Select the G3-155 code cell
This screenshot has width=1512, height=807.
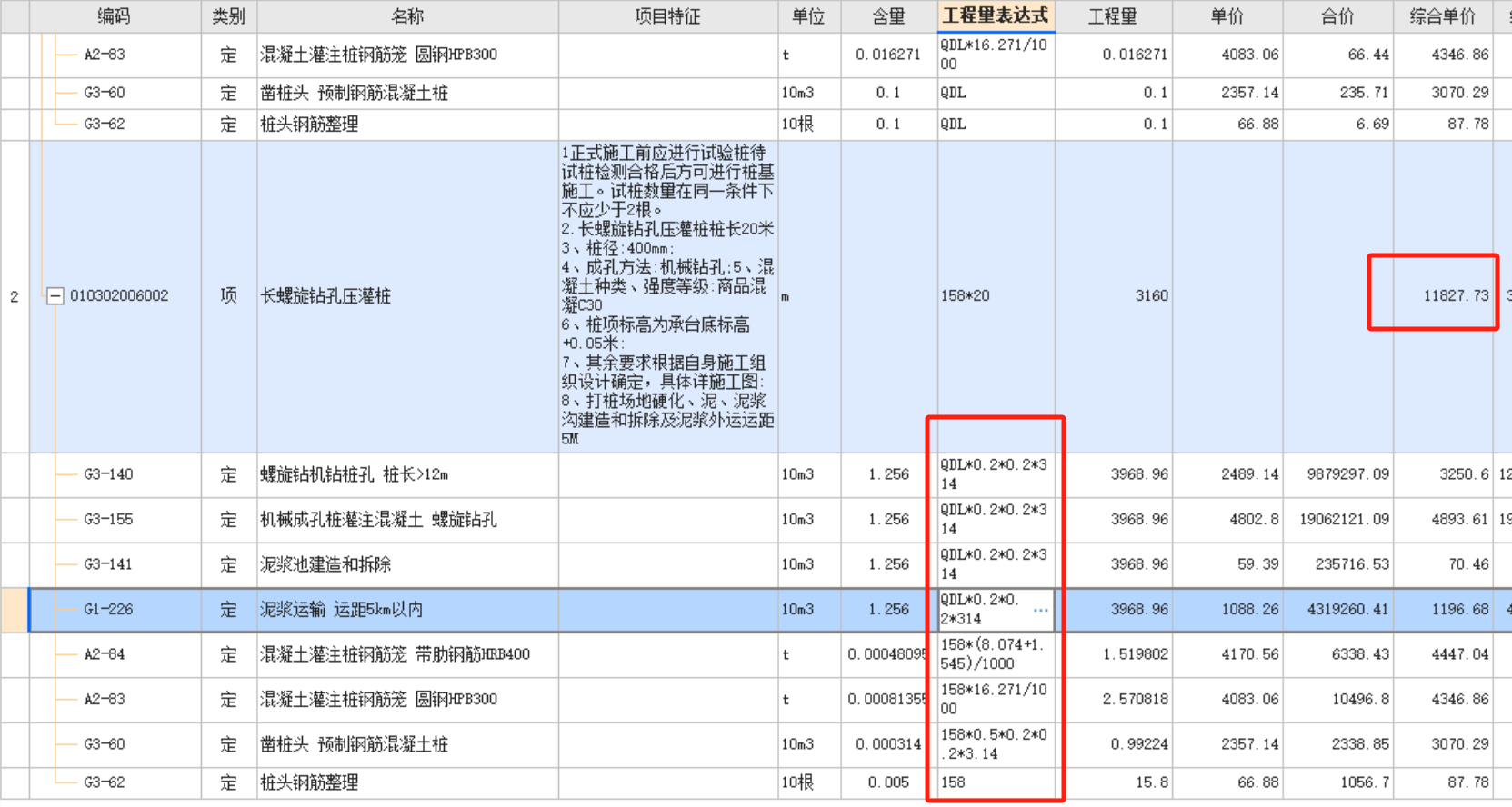108,520
